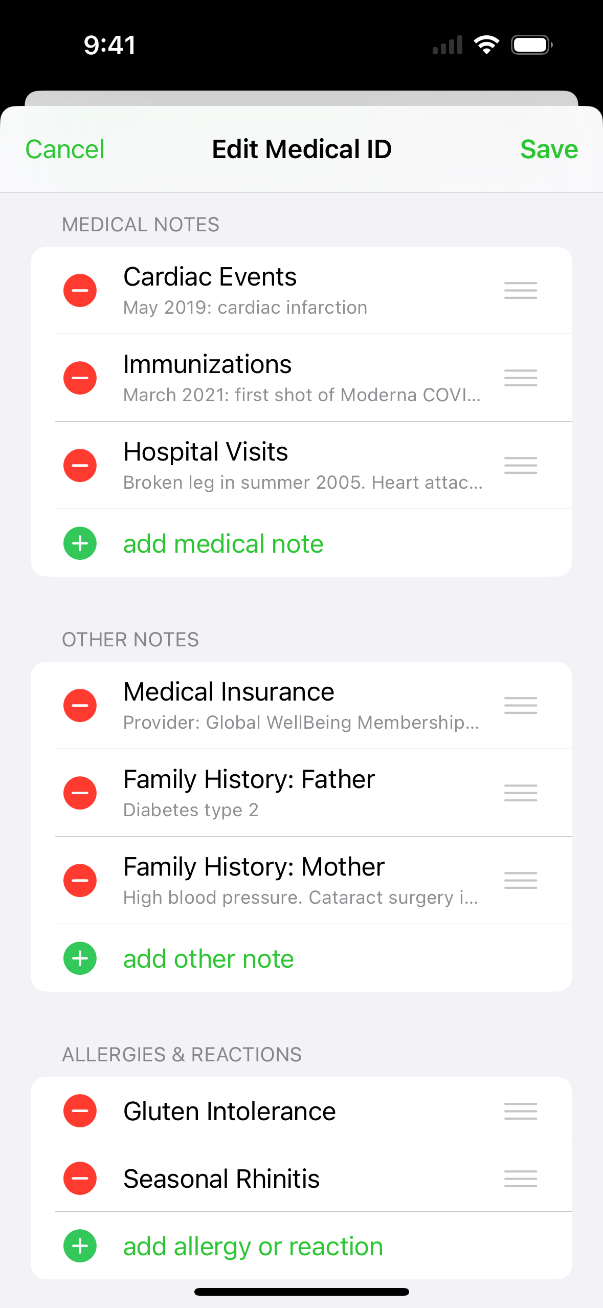The height and width of the screenshot is (1308, 603).
Task: Tap reorder handle on Cardiac Events row
Action: [x=520, y=291]
